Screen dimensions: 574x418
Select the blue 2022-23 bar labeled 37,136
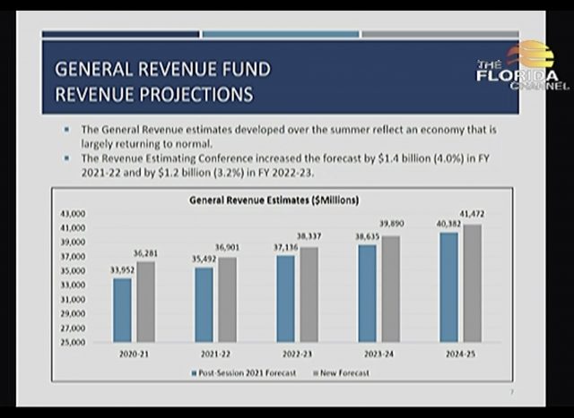tap(285, 298)
